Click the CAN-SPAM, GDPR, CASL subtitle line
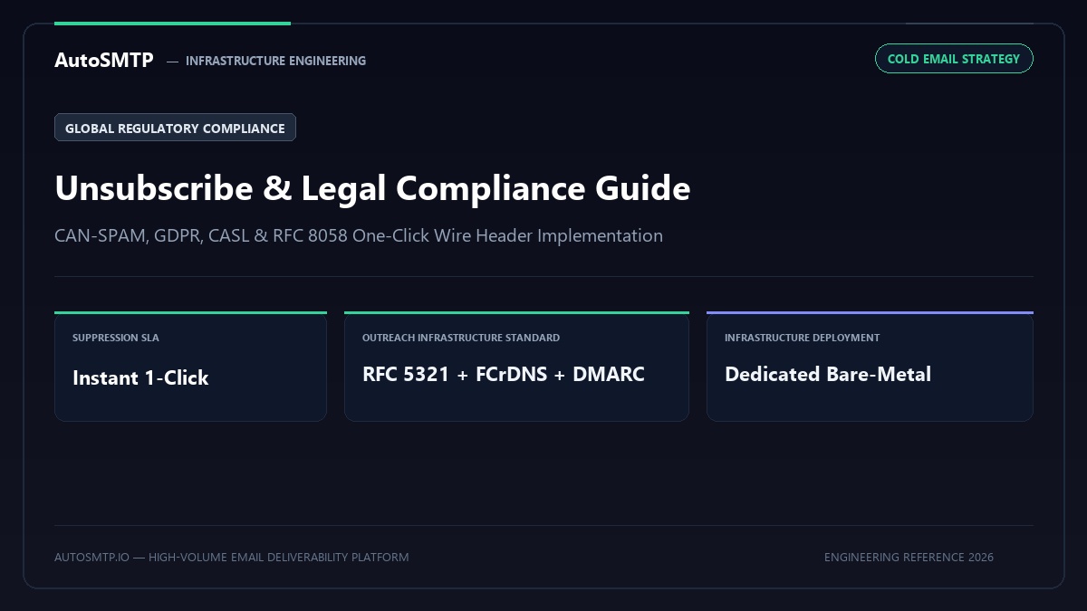This screenshot has width=1087, height=611. click(x=359, y=235)
